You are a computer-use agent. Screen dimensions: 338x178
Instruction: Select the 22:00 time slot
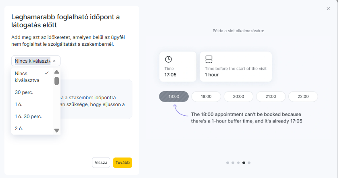[303, 96]
